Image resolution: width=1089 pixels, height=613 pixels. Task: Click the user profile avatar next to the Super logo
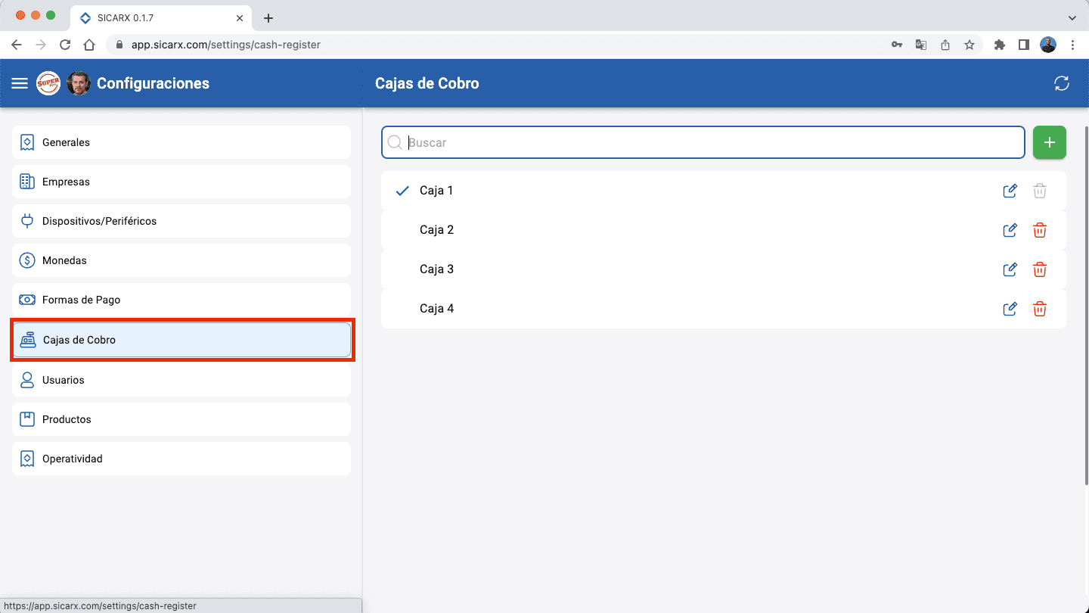click(x=79, y=83)
